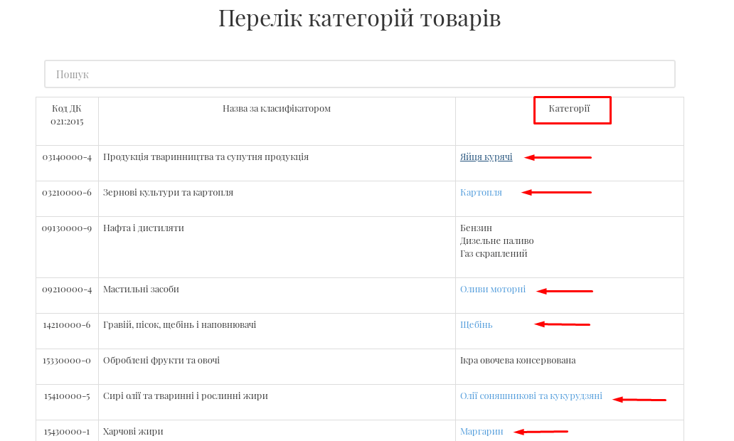The image size is (734, 441).
Task: Click the Код ДК 021:2015 column header
Action: point(67,115)
